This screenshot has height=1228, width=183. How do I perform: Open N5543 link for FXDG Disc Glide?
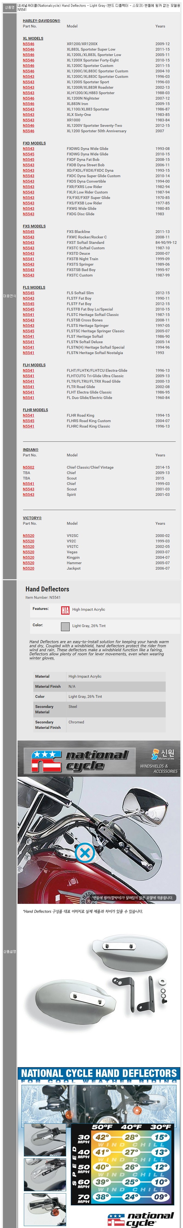(28, 214)
